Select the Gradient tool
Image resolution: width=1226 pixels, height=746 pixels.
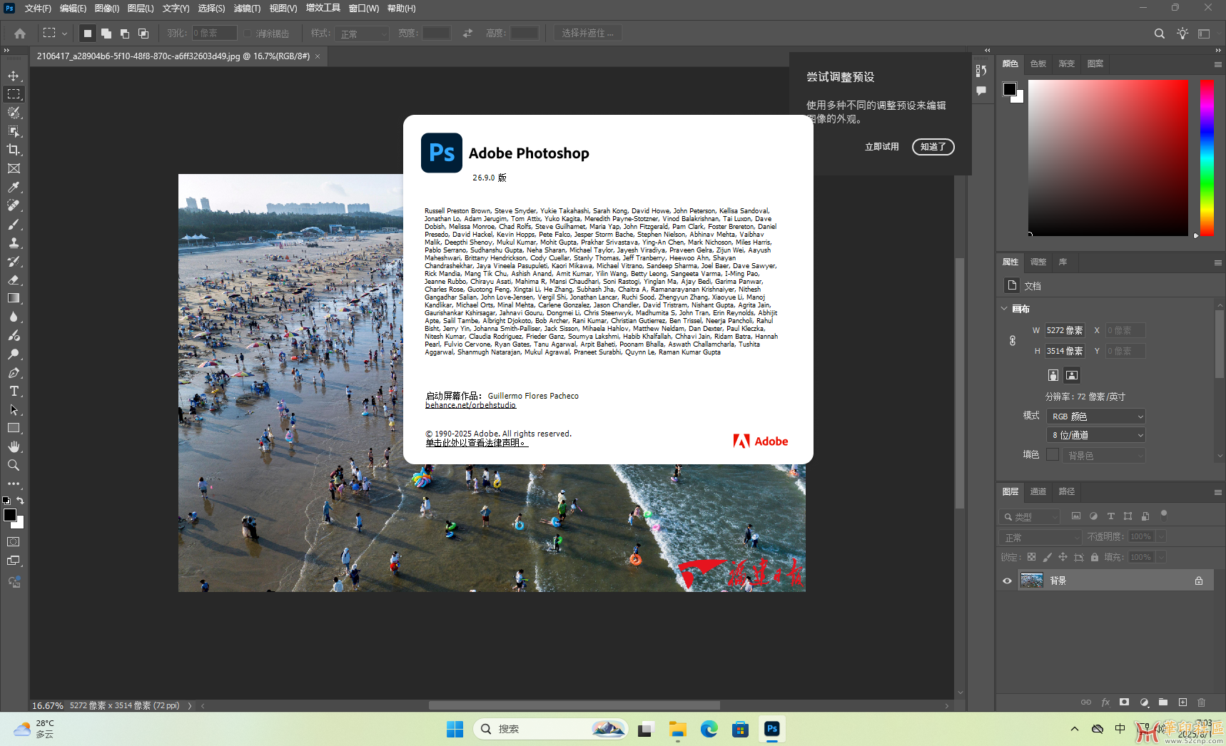14,298
